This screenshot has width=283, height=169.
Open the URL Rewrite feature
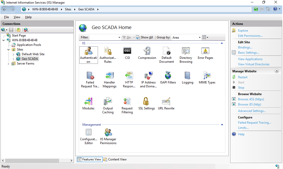pos(166,102)
